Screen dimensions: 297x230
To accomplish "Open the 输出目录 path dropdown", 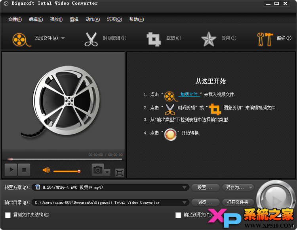I will 110,202.
